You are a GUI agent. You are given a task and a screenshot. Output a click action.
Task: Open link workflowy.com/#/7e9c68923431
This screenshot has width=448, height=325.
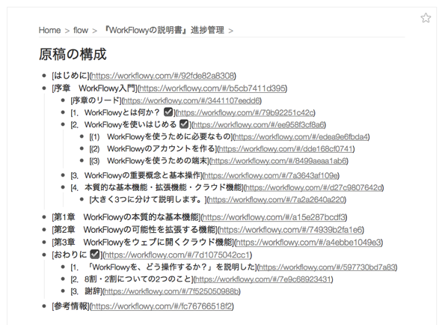[263, 279]
